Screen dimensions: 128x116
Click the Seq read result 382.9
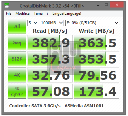[50, 43]
